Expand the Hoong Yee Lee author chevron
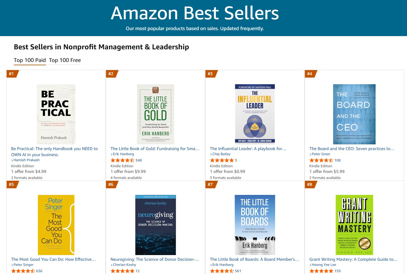Screen dimensions: 407x274 pyautogui.click(x=311, y=265)
